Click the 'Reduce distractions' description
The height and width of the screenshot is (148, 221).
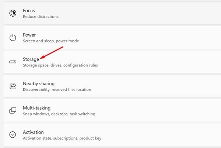coord(41,17)
